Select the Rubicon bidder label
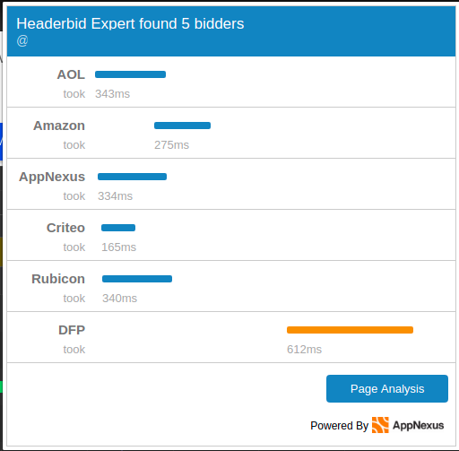Viewport: 459px width, 451px height. [x=58, y=279]
